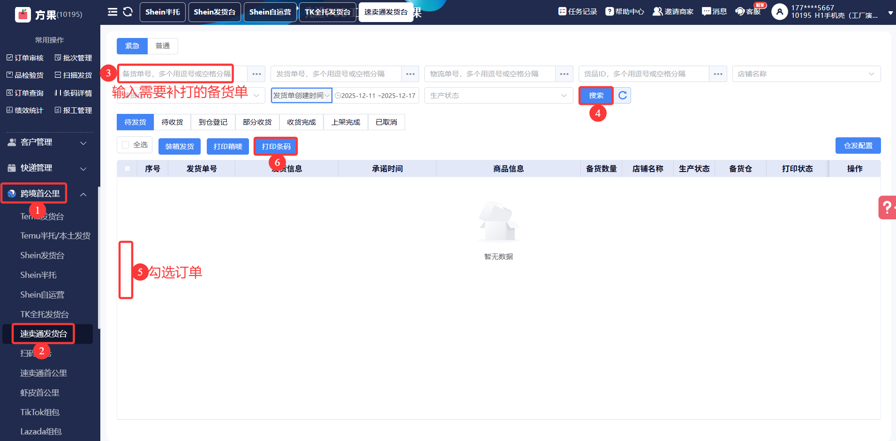Open the date range 2025-12-11 picker
The image size is (896, 441).
[376, 96]
